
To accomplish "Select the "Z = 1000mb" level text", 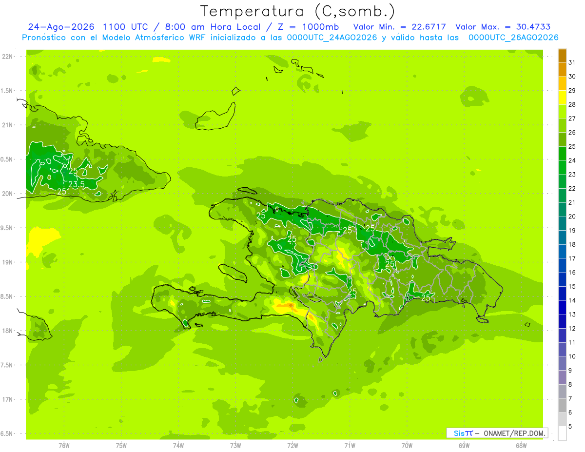I will [307, 27].
